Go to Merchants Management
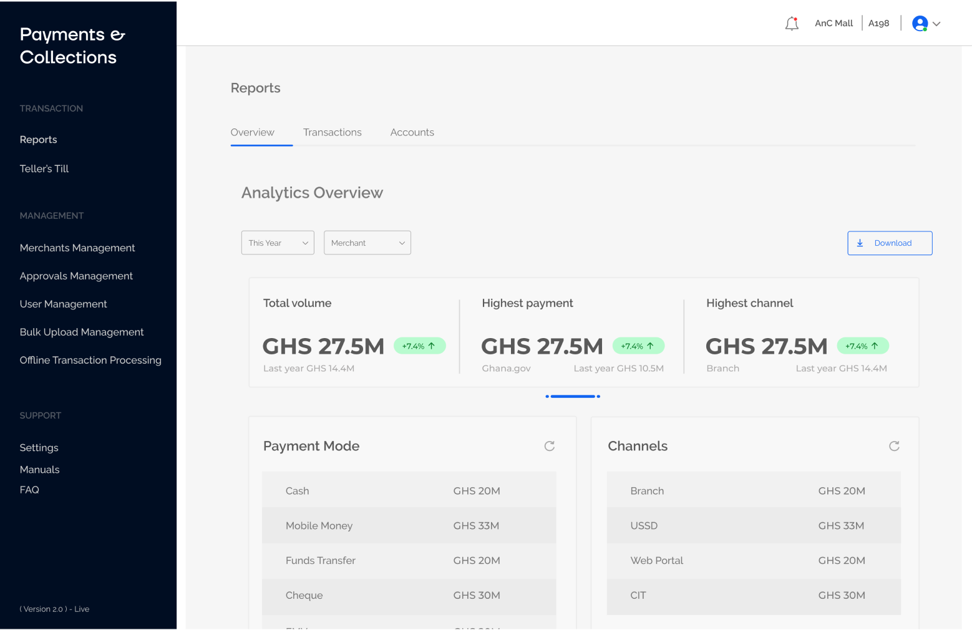972x630 pixels. coord(77,248)
